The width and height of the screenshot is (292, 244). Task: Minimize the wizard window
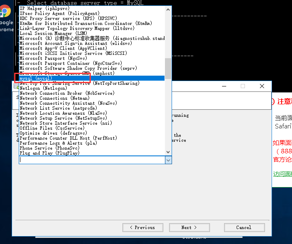click(x=224, y=86)
